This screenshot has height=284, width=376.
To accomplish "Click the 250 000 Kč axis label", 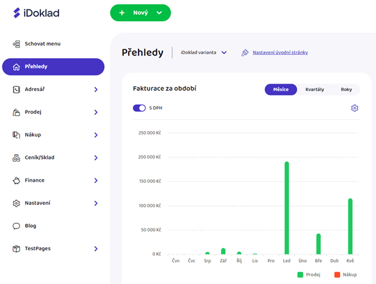I will [x=149, y=133].
